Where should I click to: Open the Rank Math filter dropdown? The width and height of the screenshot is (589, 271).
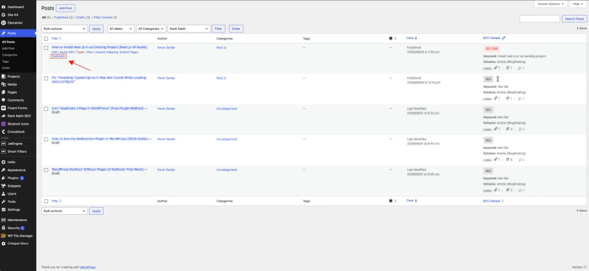pos(189,29)
